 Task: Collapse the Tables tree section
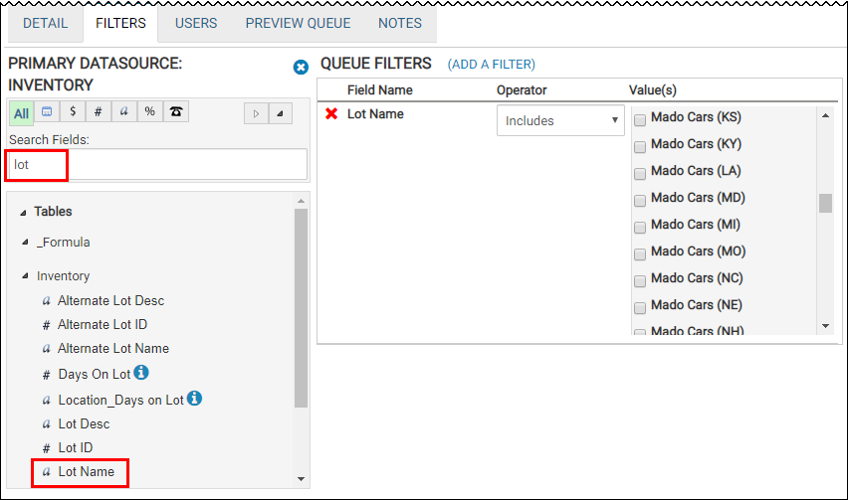coord(23,212)
